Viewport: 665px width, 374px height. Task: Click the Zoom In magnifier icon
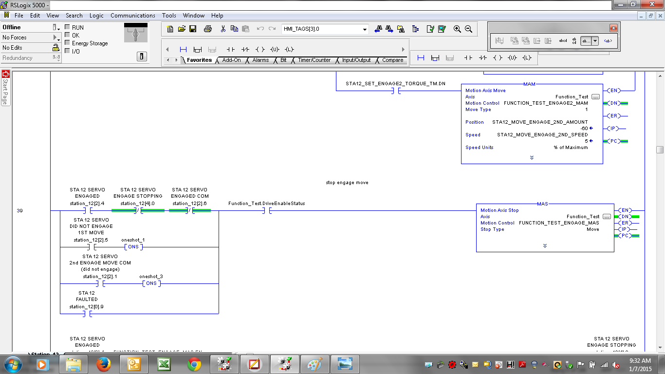pos(457,29)
